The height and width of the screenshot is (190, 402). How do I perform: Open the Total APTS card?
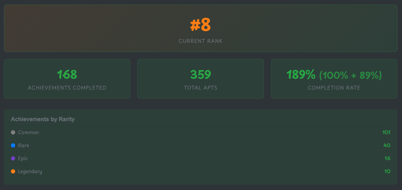coord(201,79)
